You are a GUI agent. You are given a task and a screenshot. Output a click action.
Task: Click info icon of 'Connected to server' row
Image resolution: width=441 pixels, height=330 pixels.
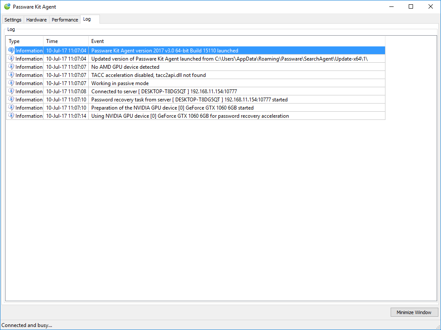coord(11,91)
